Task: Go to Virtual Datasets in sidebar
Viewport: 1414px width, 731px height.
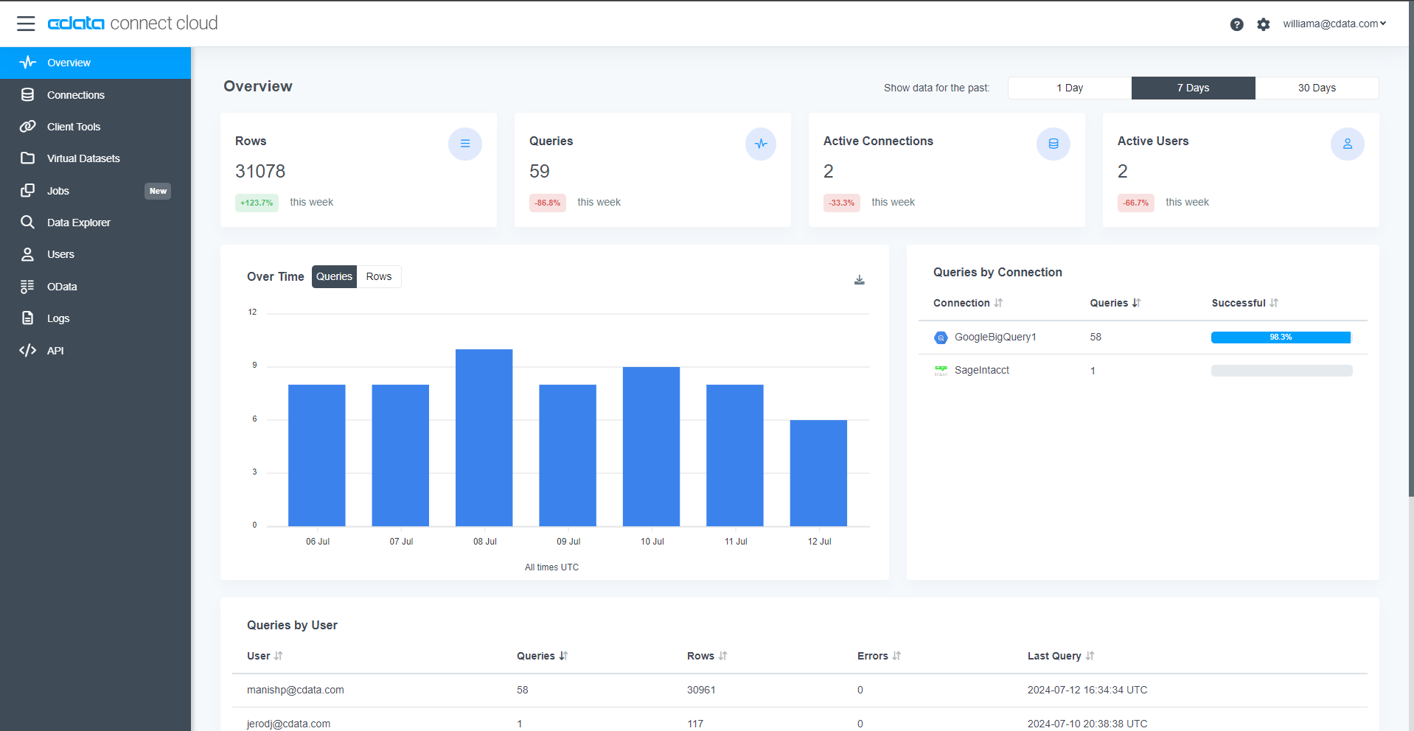Action: pos(83,158)
